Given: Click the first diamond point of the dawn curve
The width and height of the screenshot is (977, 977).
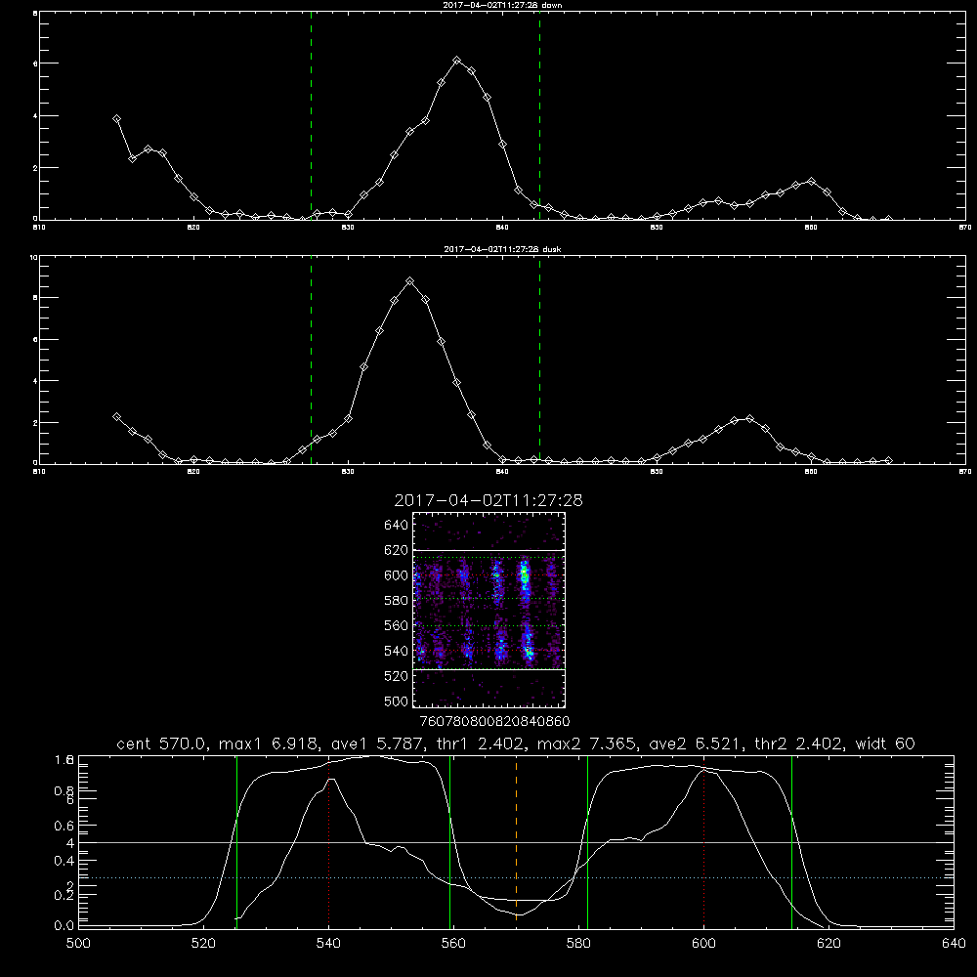Looking at the screenshot, I should pos(116,118).
